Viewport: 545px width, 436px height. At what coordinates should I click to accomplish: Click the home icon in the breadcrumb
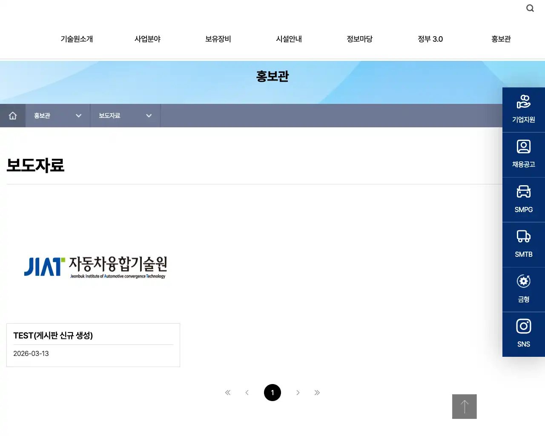(x=13, y=115)
